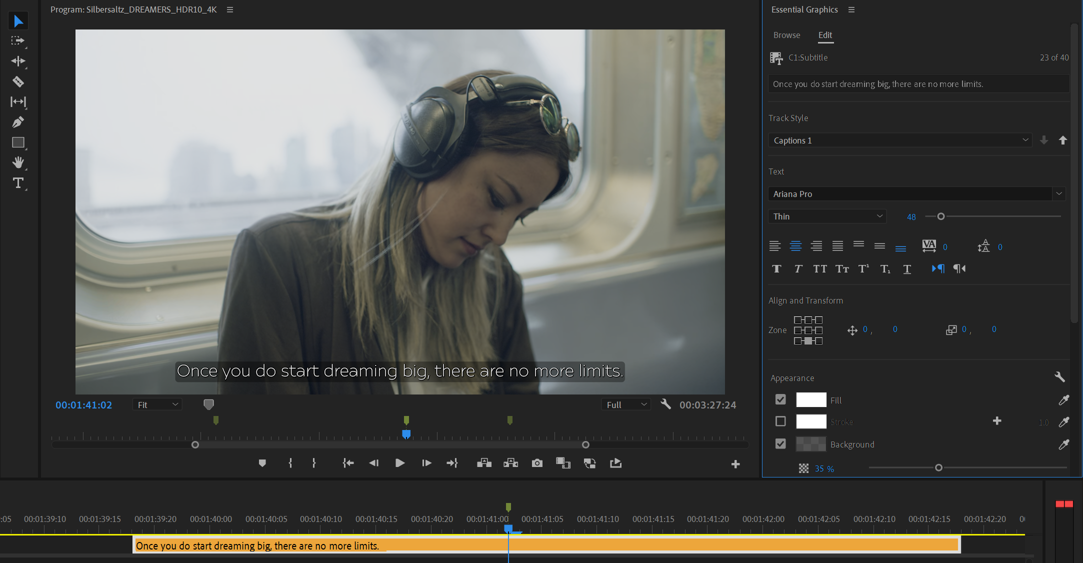Uncheck the Fill option in Appearance
The image size is (1083, 563).
pos(780,399)
